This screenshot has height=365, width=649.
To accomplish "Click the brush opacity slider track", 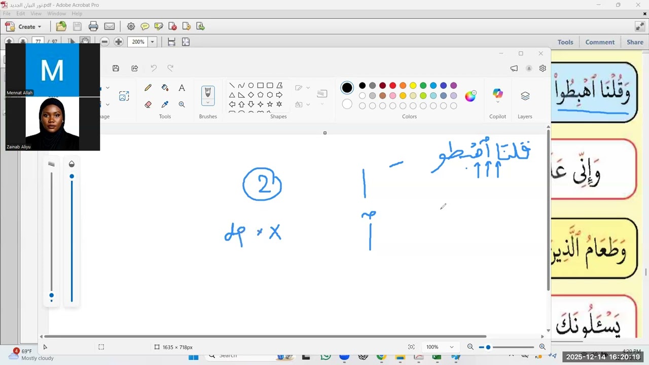I will tap(71, 238).
